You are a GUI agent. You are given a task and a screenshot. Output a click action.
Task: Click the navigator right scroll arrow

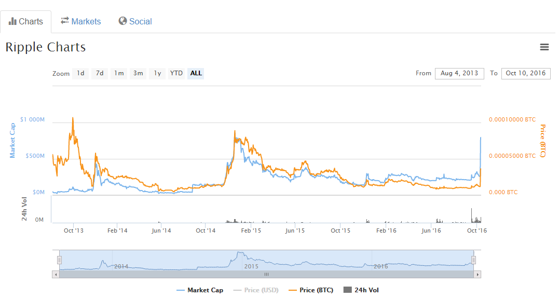[x=478, y=274]
